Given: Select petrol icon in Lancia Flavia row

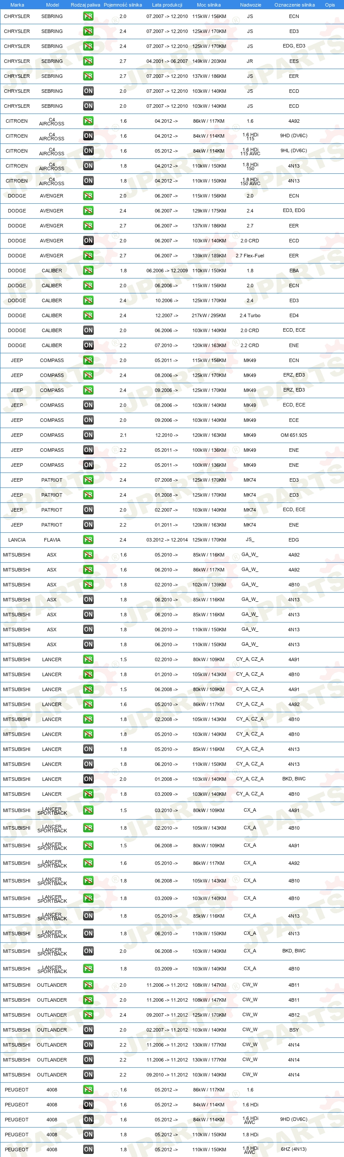Looking at the screenshot, I should (x=88, y=540).
